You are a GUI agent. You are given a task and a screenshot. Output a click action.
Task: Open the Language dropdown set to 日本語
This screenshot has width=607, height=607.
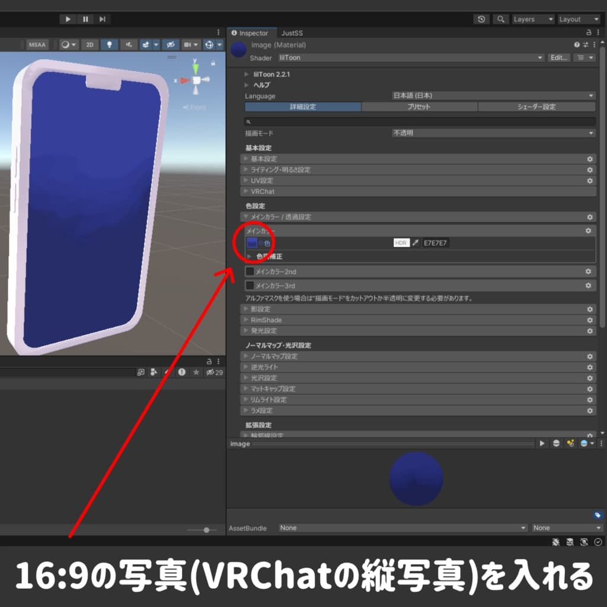pos(492,95)
